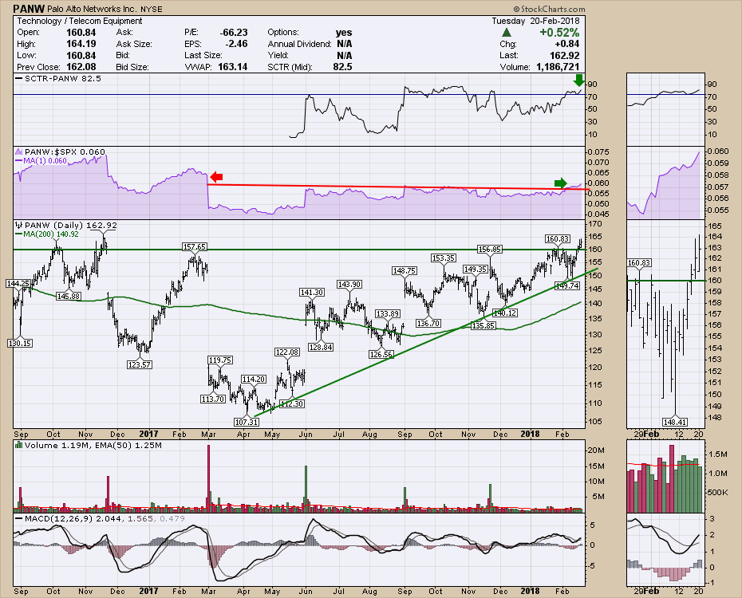This screenshot has height=598, width=742.
Task: Click the 160.83 price peak label
Action: 558,238
